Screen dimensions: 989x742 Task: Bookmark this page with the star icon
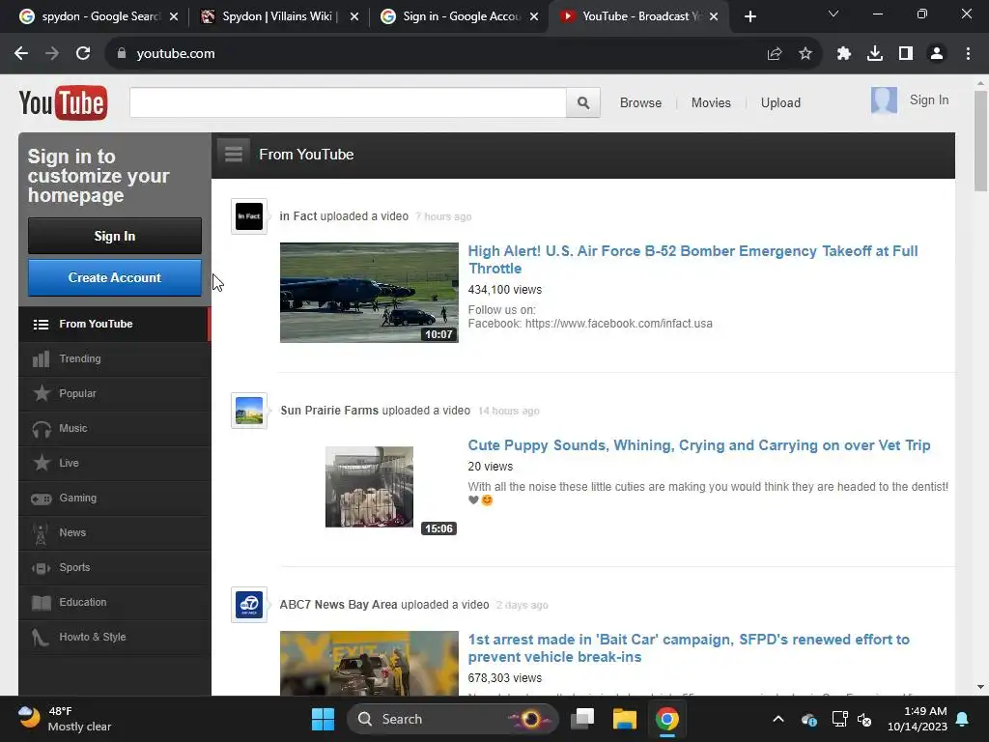[x=805, y=54]
